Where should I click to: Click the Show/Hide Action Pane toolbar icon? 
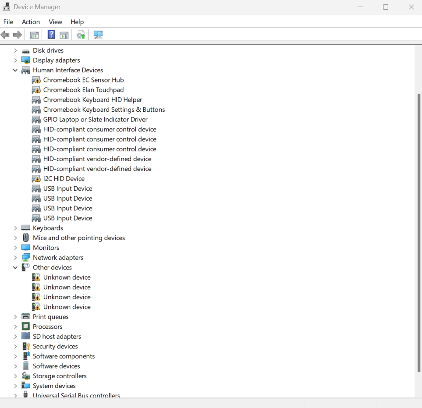click(64, 35)
